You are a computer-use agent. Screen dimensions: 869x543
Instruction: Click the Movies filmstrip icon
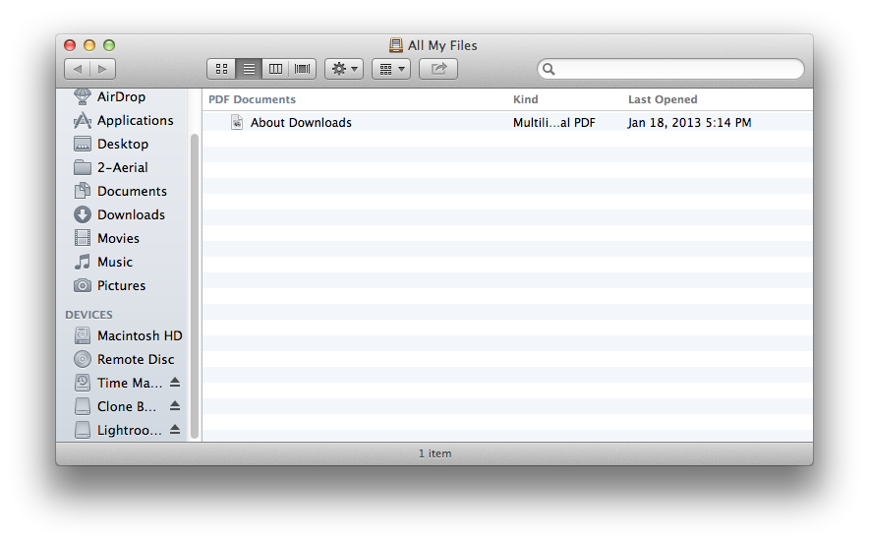click(x=83, y=238)
